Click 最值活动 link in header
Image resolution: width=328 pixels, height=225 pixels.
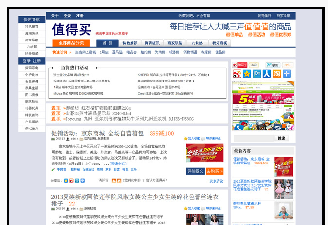pyautogui.click(x=257, y=35)
